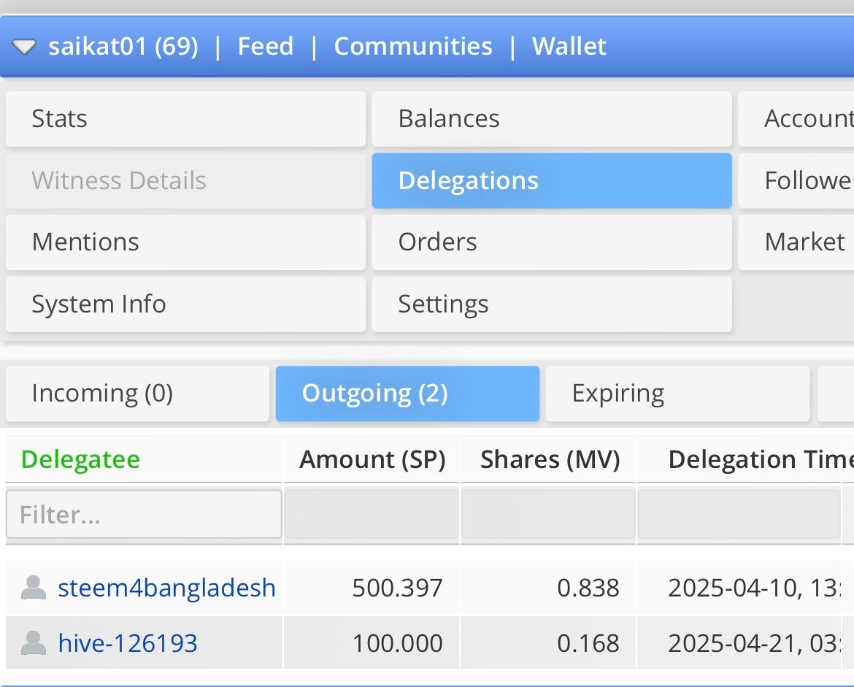Switch to the Expiring delegations tab
Screen dimensions: 854x687
coord(677,394)
